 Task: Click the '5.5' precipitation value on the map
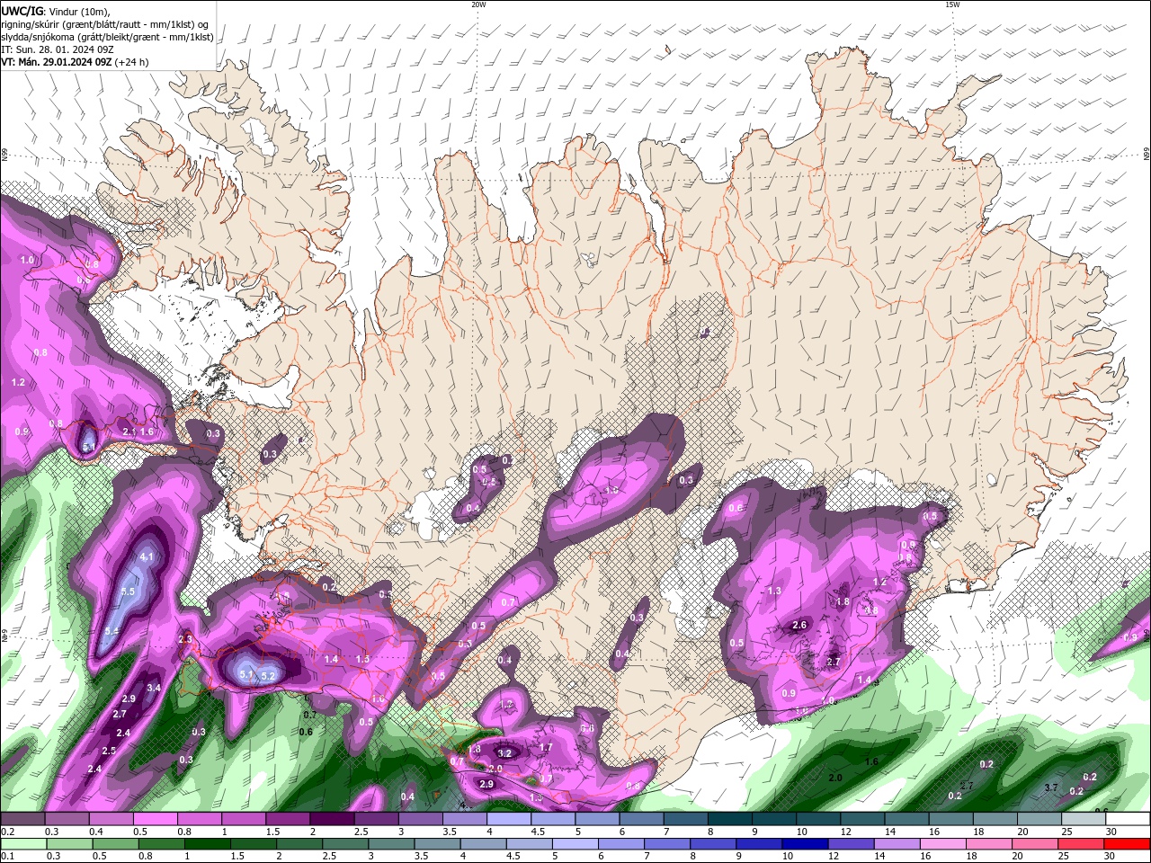(127, 592)
